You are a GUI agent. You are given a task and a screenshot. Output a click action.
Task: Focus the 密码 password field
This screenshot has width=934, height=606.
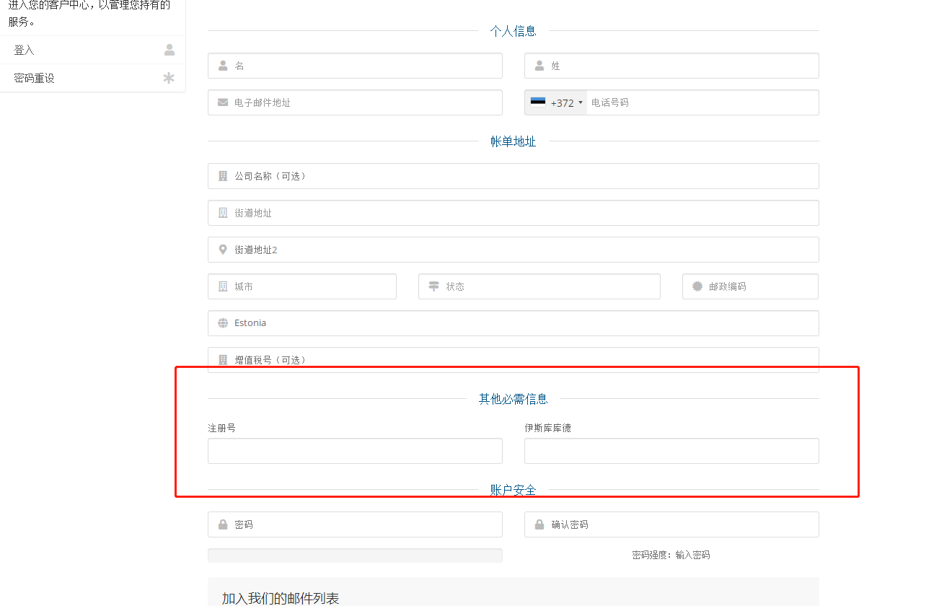coord(355,524)
